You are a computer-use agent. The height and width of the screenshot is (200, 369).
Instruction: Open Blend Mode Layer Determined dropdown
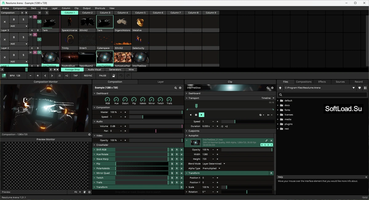tap(214, 164)
